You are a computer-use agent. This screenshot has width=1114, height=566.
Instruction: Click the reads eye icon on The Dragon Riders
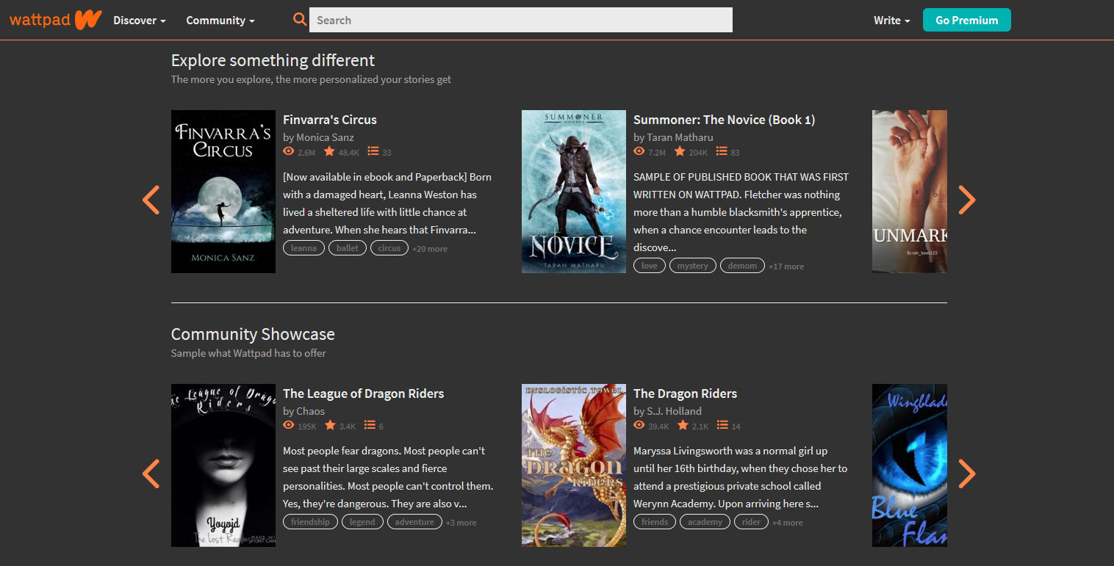click(x=639, y=425)
